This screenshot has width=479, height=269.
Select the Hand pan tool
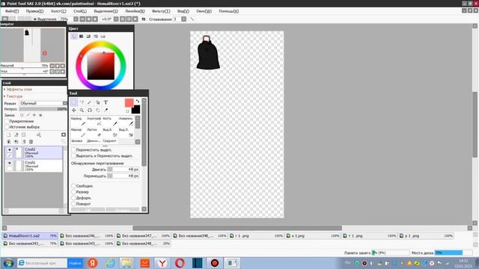(x=97, y=110)
